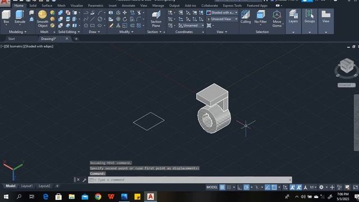Expand the View panel flyout
This screenshot has width=359, height=202.
pyautogui.click(x=222, y=32)
